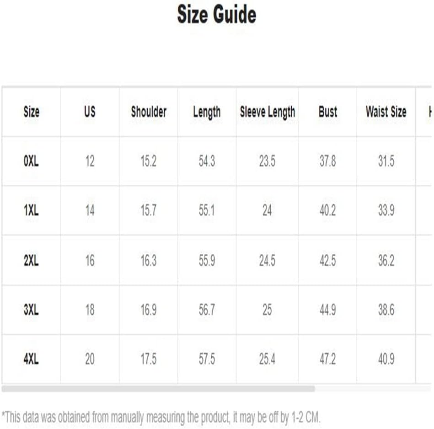The width and height of the screenshot is (434, 429).
Task: Select the US column header
Action: 90,112
